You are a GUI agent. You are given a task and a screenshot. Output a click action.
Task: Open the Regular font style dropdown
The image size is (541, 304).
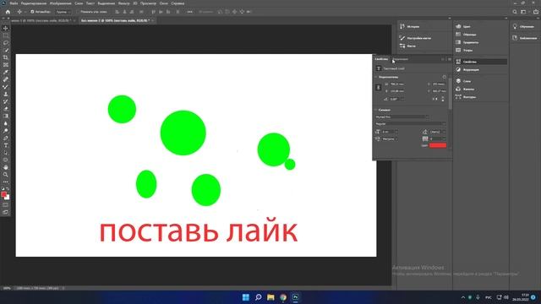pos(410,124)
